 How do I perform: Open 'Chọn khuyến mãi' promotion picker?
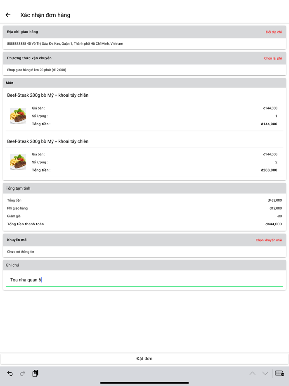coord(268,240)
